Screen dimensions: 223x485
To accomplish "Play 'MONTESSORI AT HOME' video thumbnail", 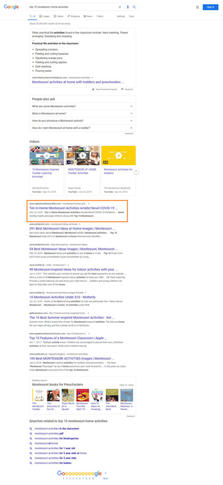I will 82,155.
